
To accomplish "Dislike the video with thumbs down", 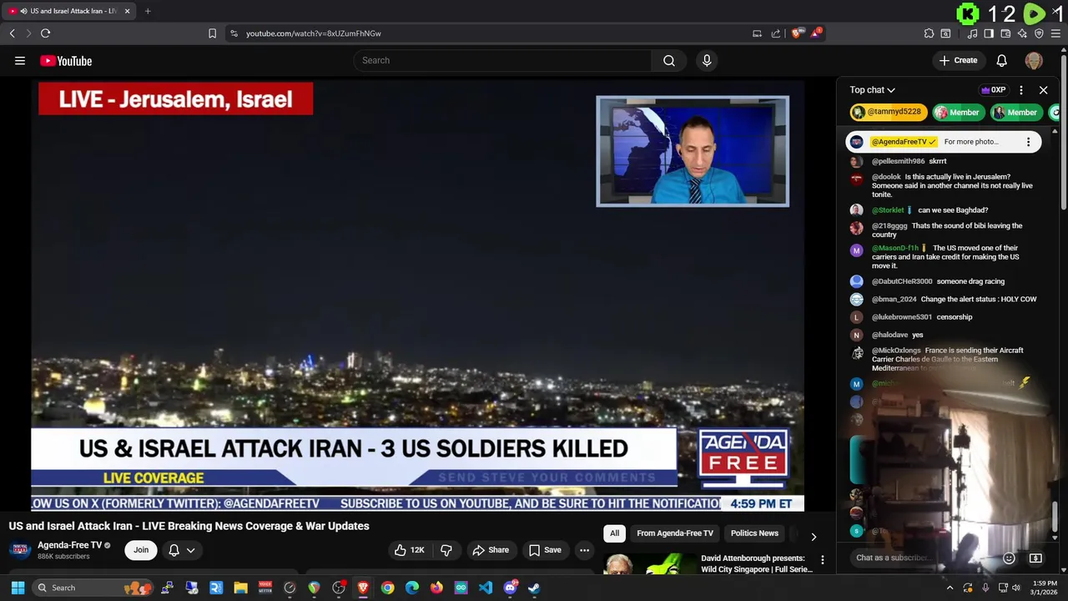I will click(x=446, y=550).
